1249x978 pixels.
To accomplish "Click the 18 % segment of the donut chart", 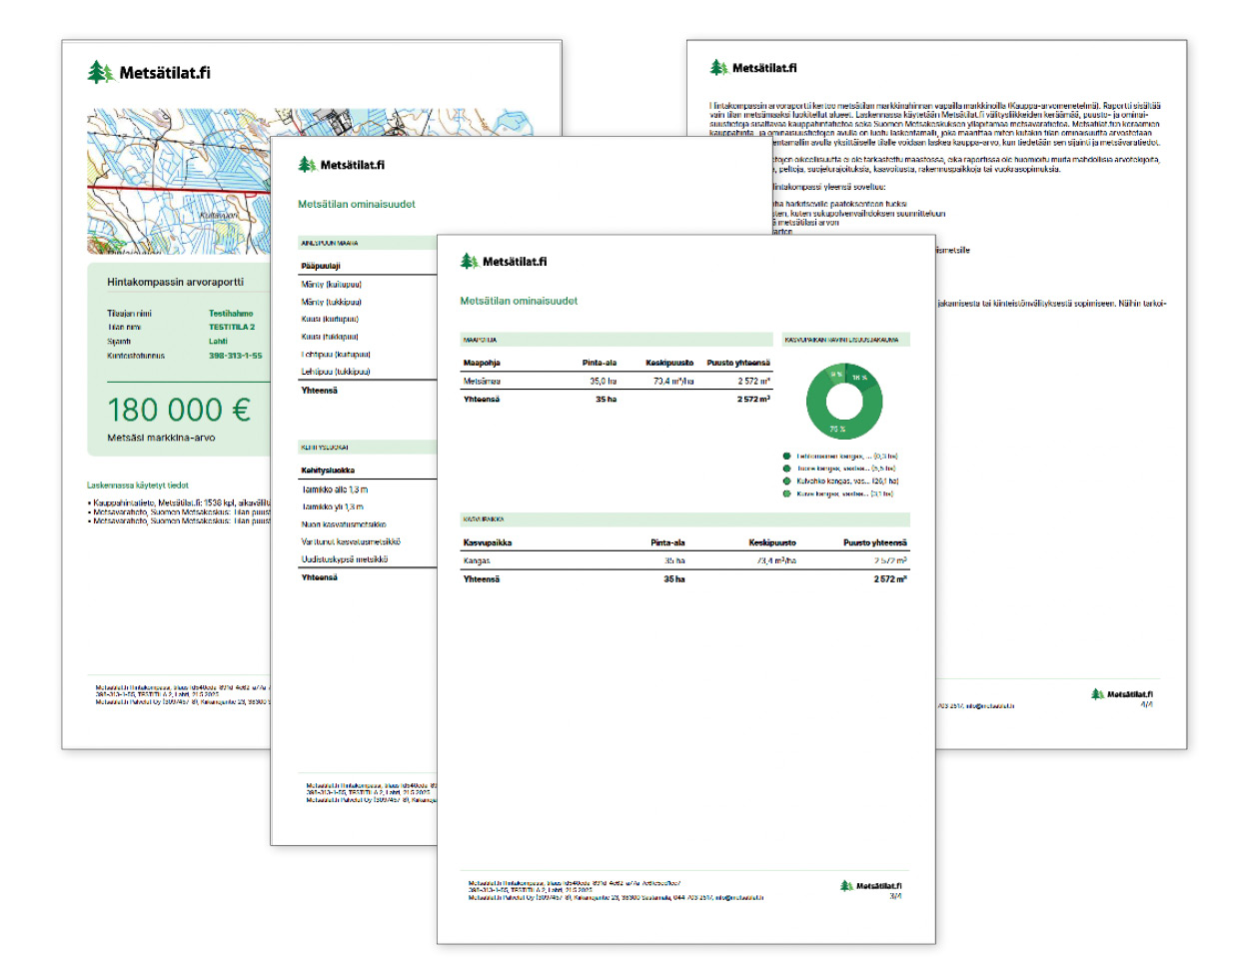I will (x=861, y=380).
